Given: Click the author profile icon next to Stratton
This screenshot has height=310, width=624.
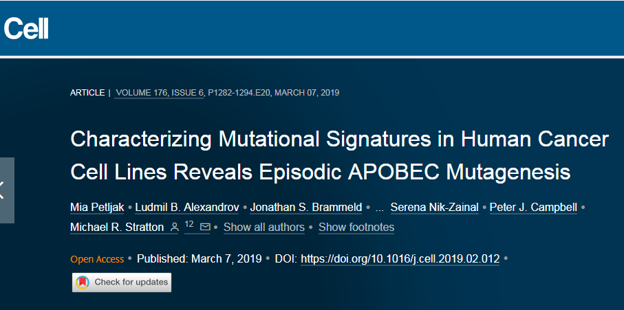Looking at the screenshot, I should tap(174, 228).
